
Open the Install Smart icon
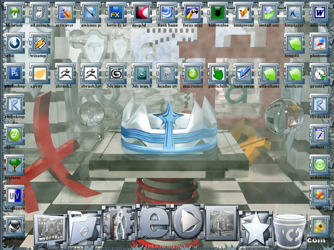click(x=269, y=13)
